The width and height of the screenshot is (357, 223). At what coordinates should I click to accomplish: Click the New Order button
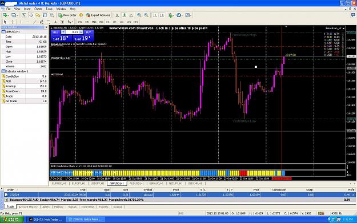67,15
